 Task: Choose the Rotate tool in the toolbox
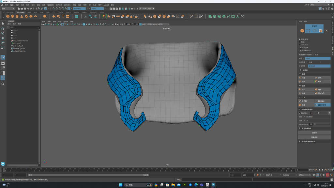click(x=3, y=43)
